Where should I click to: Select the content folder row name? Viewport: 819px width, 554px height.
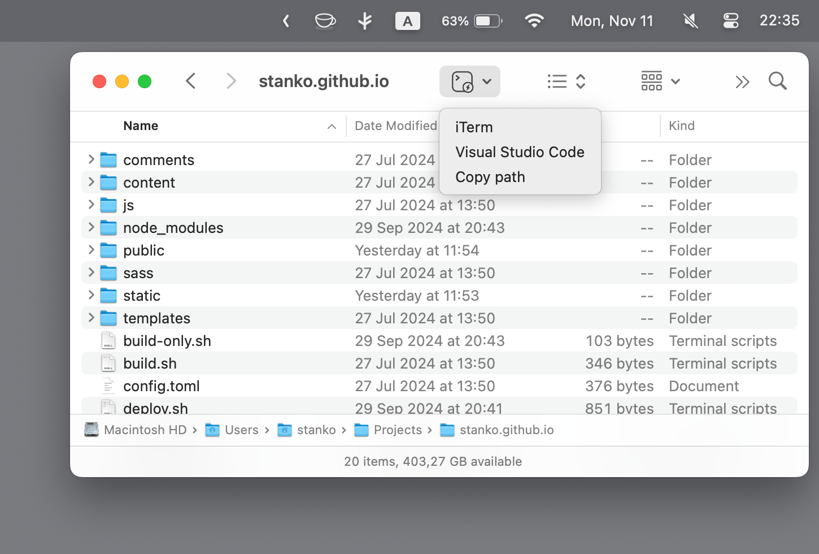click(149, 183)
